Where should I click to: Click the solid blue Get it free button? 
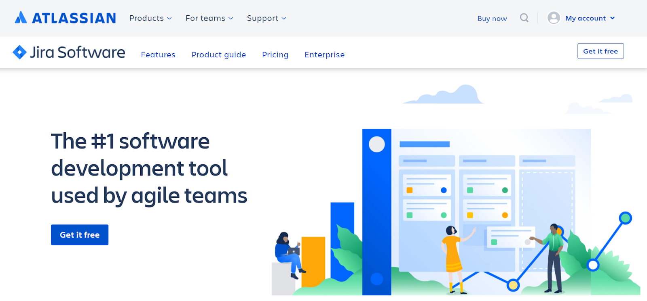(x=80, y=235)
